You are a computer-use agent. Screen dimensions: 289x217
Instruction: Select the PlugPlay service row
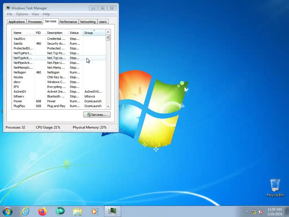tap(59, 106)
